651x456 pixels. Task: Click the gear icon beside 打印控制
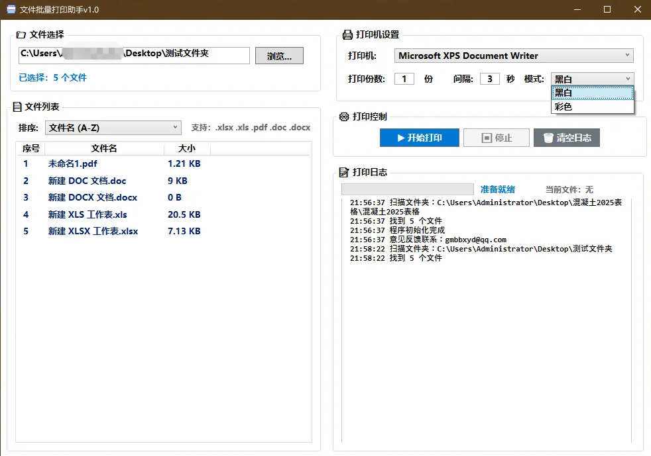pos(343,117)
